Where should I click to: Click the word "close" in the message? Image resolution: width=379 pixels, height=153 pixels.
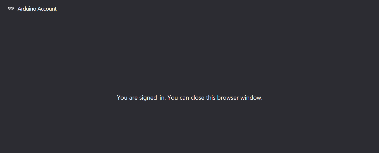197,98
